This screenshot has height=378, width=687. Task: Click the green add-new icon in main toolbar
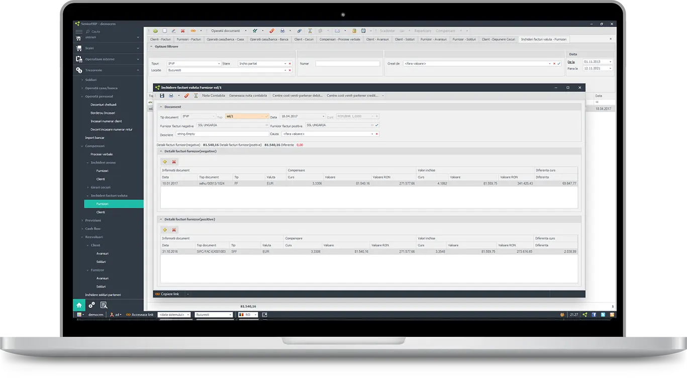tap(155, 31)
